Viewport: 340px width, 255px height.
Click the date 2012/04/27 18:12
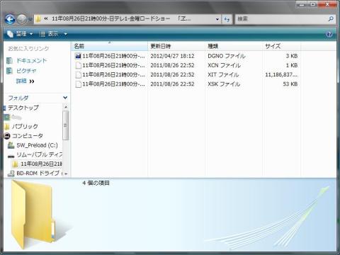click(172, 56)
